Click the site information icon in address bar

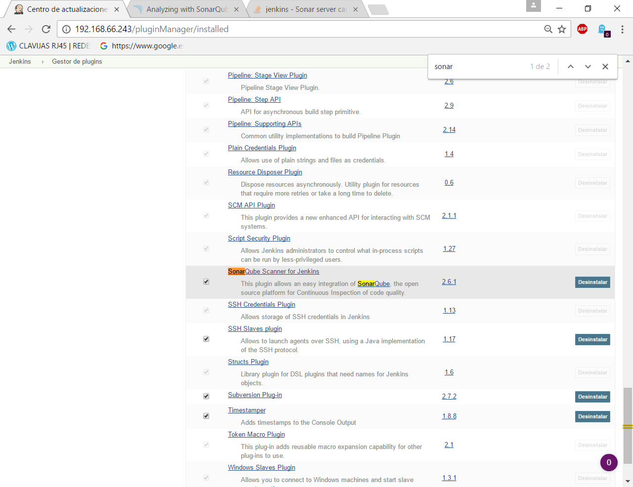[66, 29]
